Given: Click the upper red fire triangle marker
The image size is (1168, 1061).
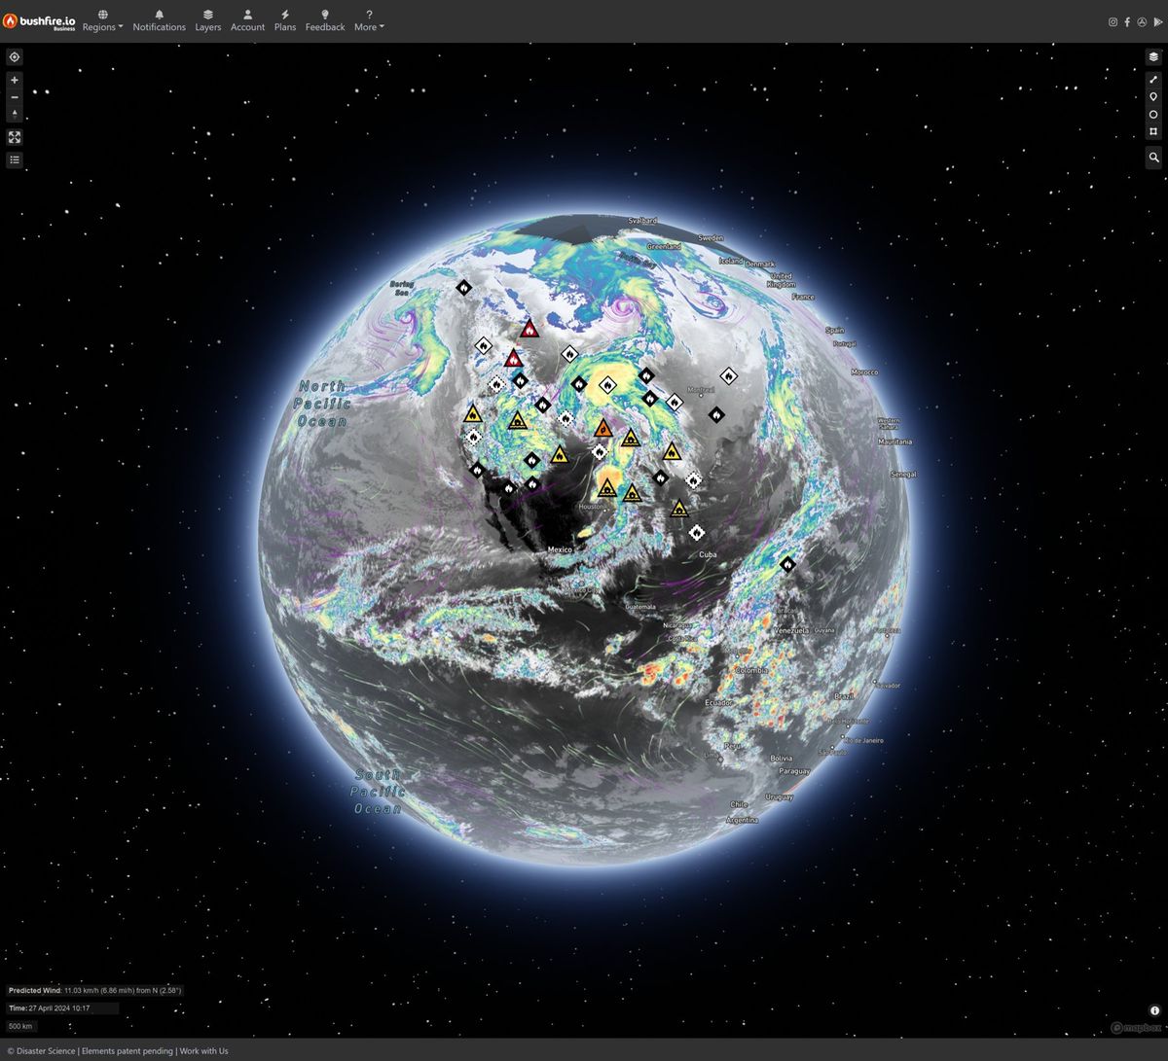Looking at the screenshot, I should point(529,329).
